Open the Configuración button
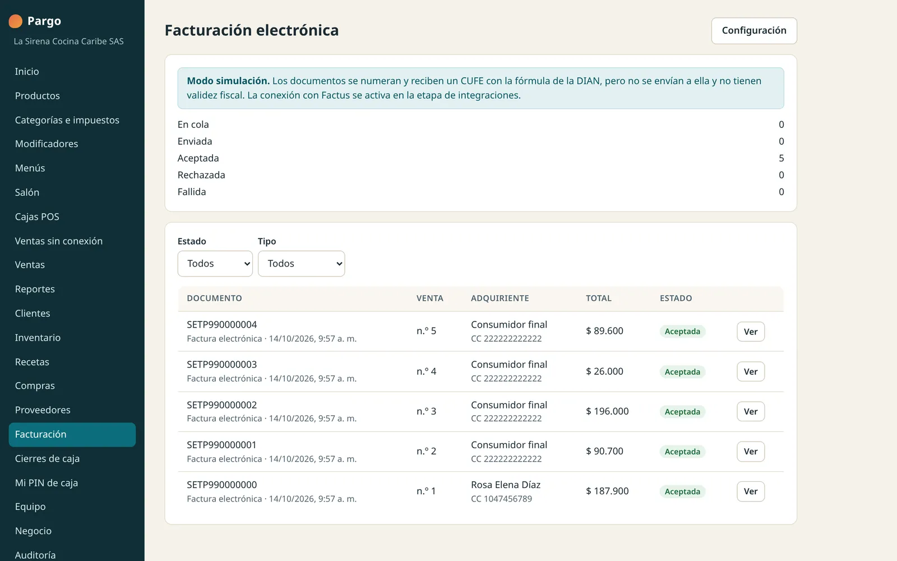Viewport: 897px width, 561px height. [x=754, y=31]
